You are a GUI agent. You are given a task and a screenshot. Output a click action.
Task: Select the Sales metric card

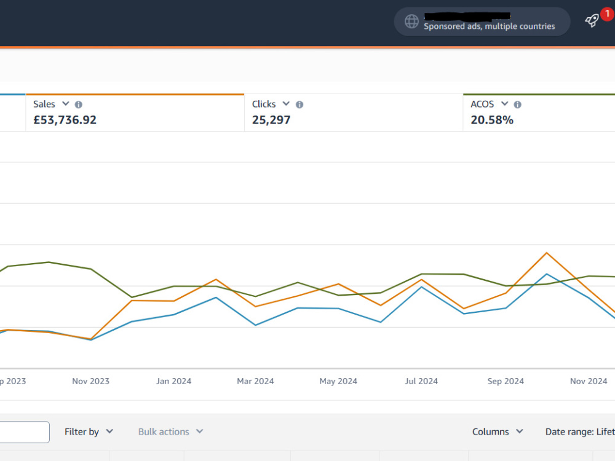(x=135, y=112)
